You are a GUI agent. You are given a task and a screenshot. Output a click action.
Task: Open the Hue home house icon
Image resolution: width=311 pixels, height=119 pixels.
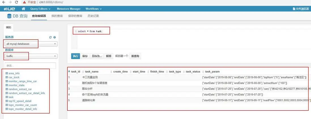24,9
